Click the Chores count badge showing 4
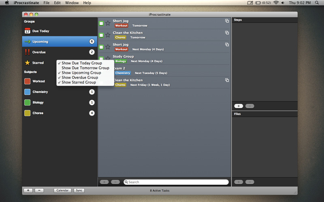The image size is (324, 202). [92, 113]
